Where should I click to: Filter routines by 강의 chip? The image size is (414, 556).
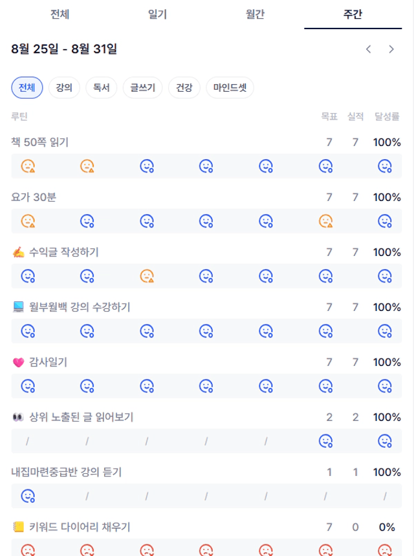pyautogui.click(x=64, y=87)
